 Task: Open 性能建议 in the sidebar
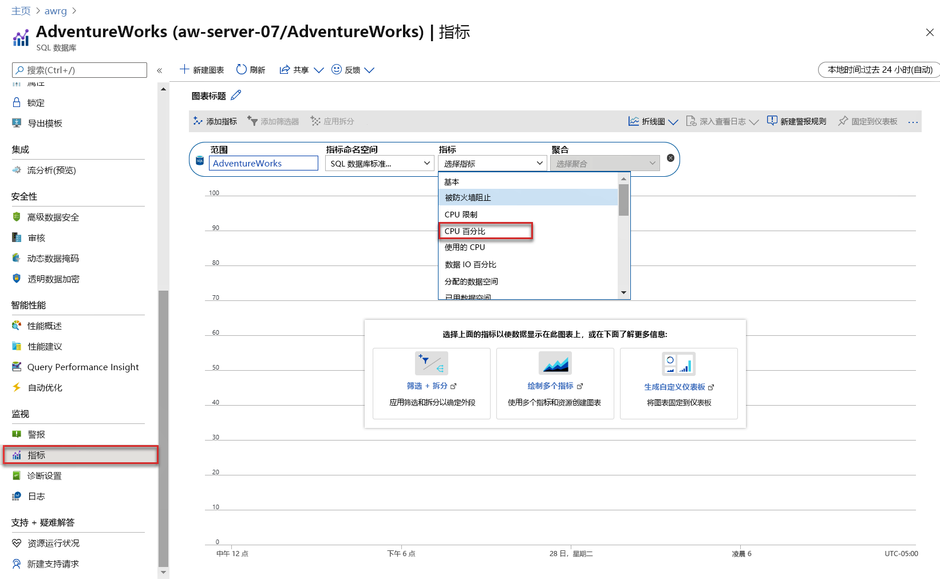click(45, 346)
